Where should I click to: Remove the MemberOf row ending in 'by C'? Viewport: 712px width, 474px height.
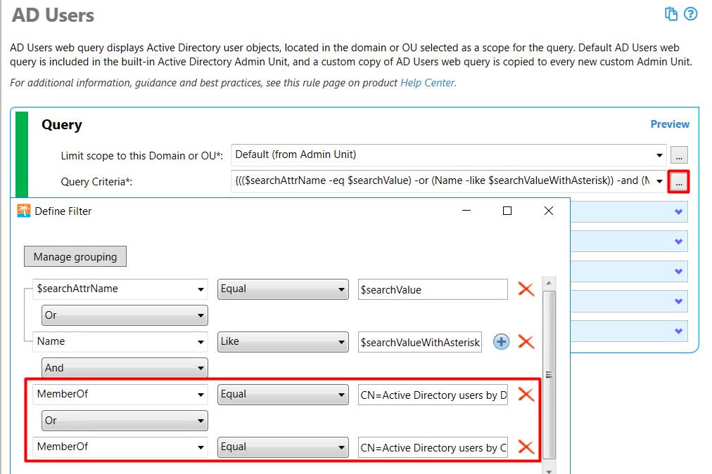tap(526, 447)
